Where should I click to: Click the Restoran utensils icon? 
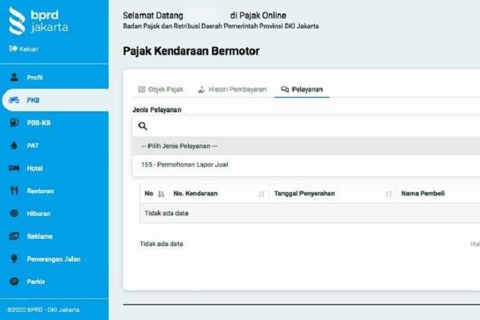14,191
